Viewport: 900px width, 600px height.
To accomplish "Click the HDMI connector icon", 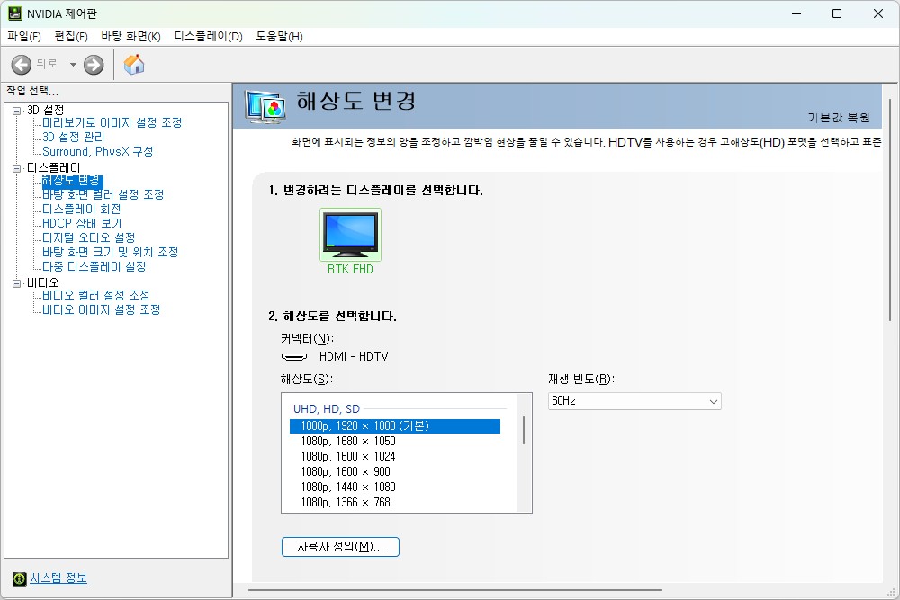I will pos(294,357).
